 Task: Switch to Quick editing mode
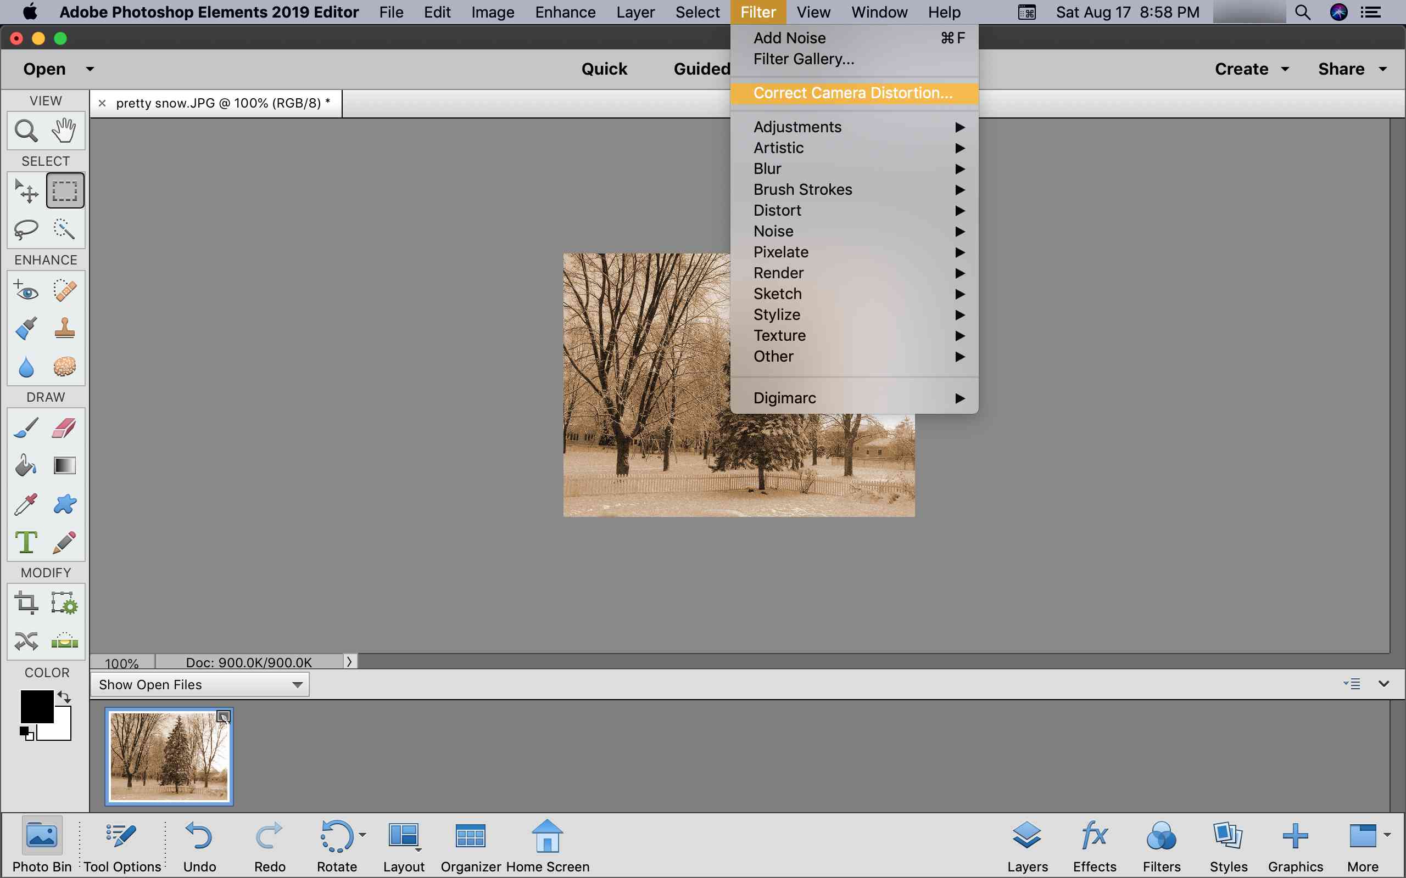tap(604, 68)
